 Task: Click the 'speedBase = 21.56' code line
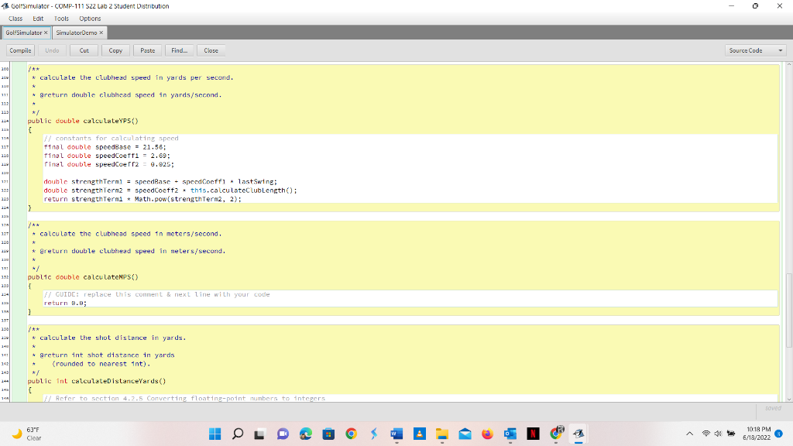click(x=105, y=147)
